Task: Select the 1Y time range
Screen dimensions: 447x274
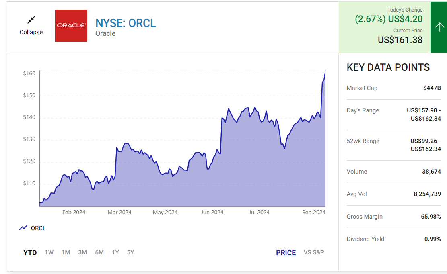Action: click(x=115, y=252)
